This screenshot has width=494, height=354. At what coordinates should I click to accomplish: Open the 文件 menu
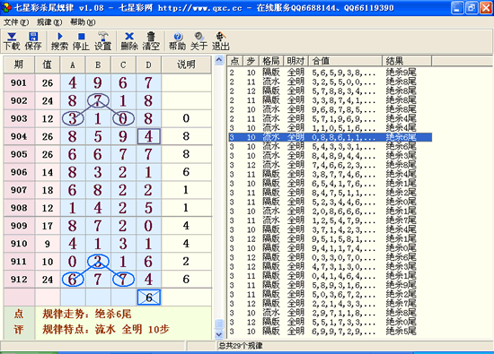(16, 22)
